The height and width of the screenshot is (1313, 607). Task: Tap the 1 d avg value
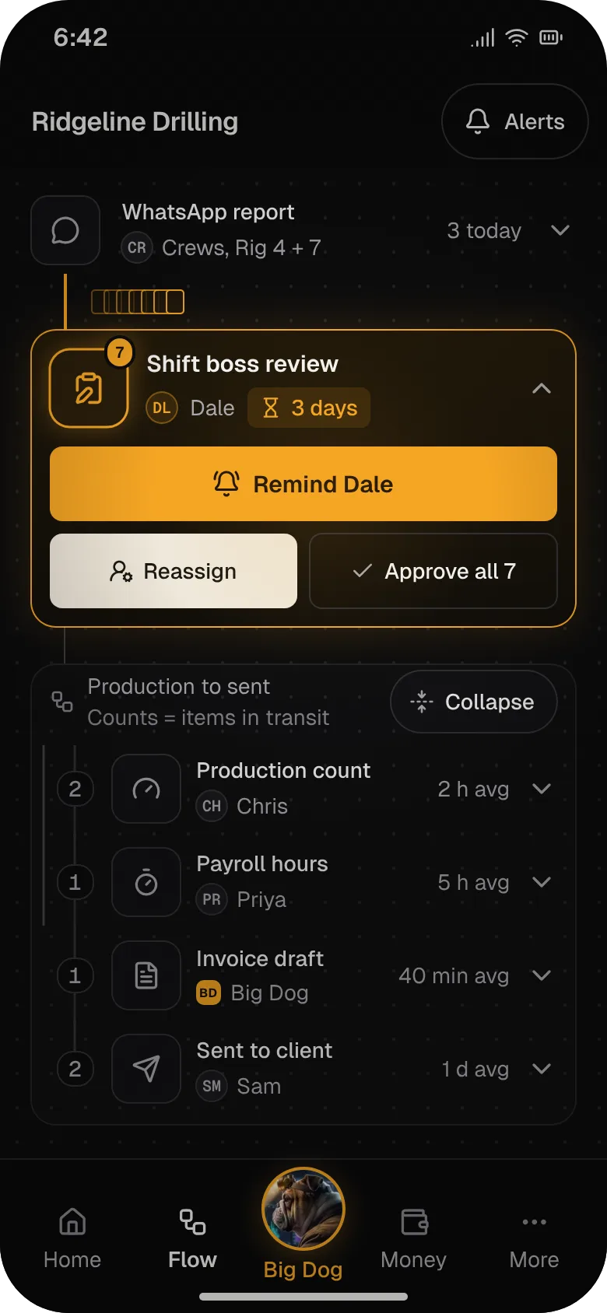coord(475,1070)
